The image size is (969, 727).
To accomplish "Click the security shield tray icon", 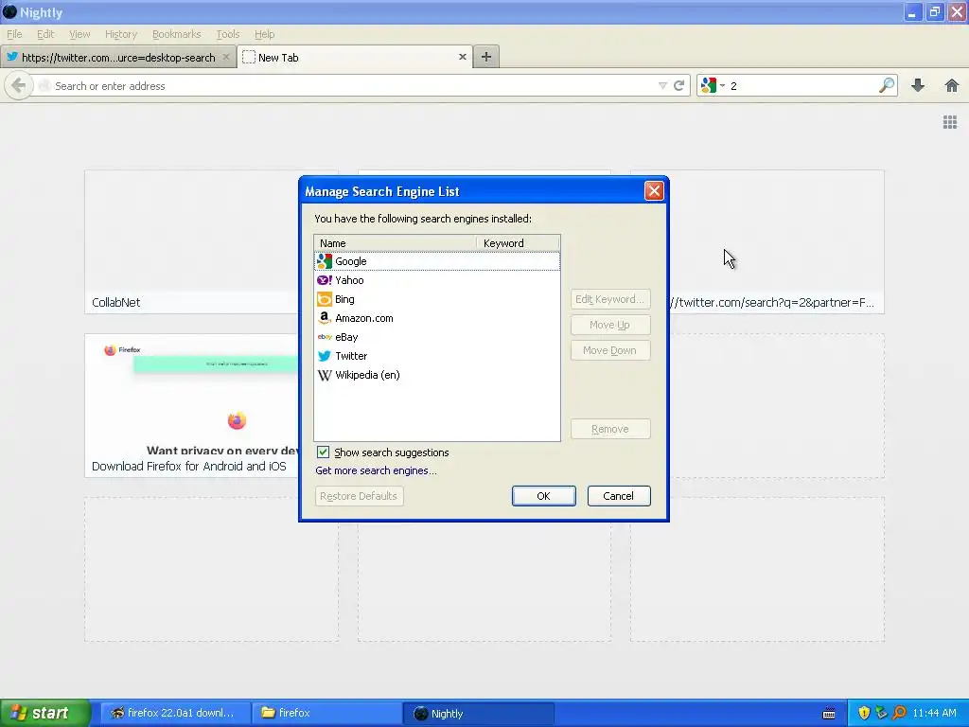I will 864,713.
